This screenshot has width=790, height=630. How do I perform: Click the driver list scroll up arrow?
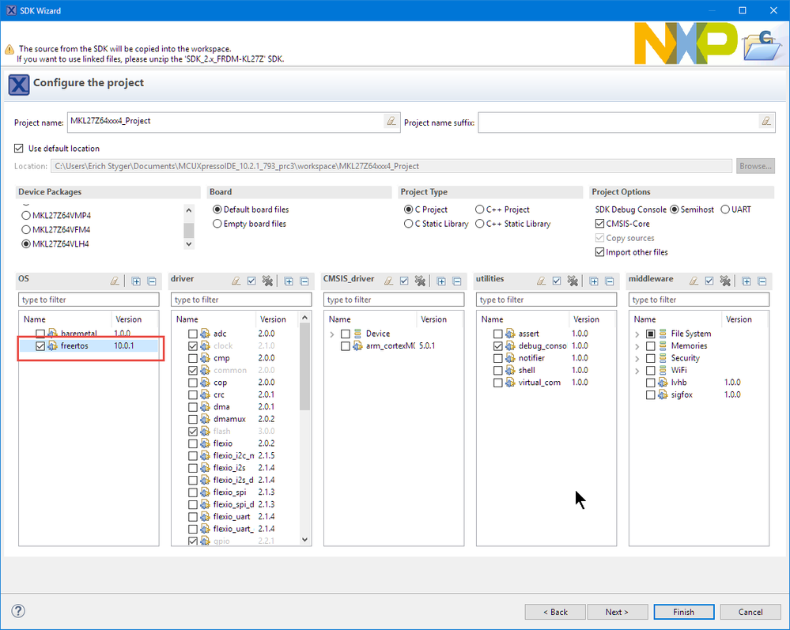pos(304,317)
